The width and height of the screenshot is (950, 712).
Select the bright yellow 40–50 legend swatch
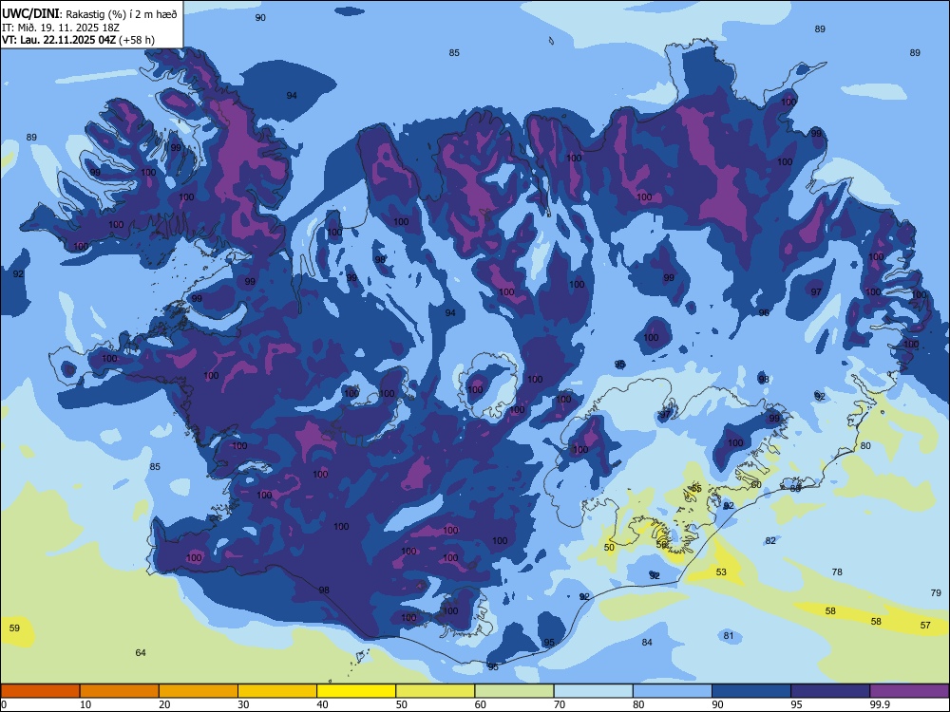(356, 691)
